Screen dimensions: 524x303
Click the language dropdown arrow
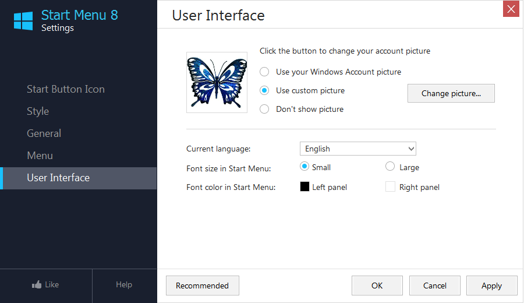[411, 149]
